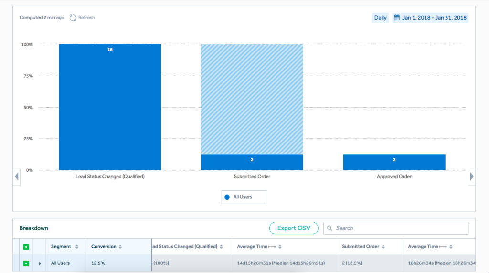Click the Export CSV button
The height and width of the screenshot is (273, 489).
(x=294, y=228)
